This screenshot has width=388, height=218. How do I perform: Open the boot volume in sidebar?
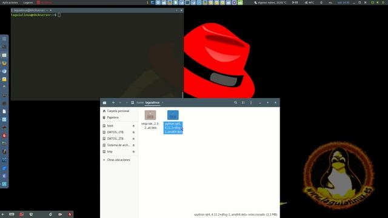(x=116, y=126)
